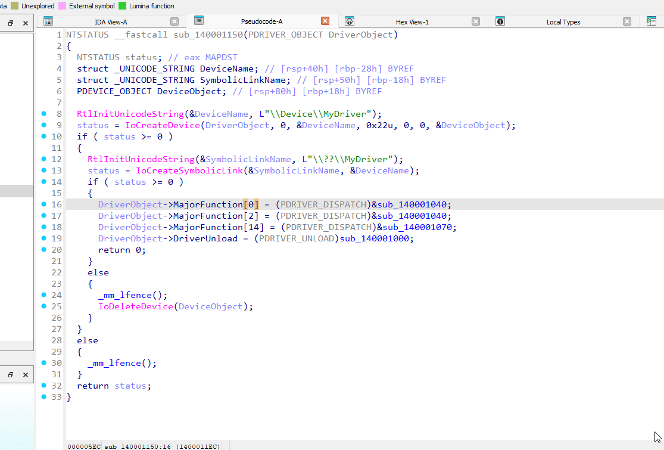Toggle breakpoint dot on line 16
Screen dimensions: 664x450
click(43, 204)
